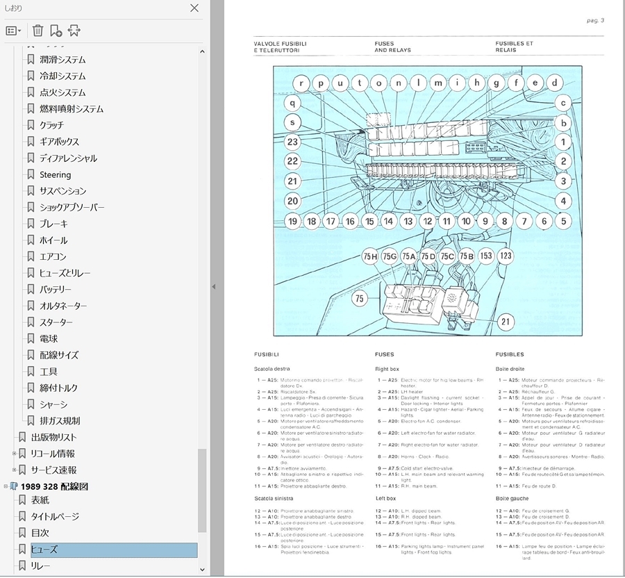Open the 出版物リスト bookmark

coord(53,437)
